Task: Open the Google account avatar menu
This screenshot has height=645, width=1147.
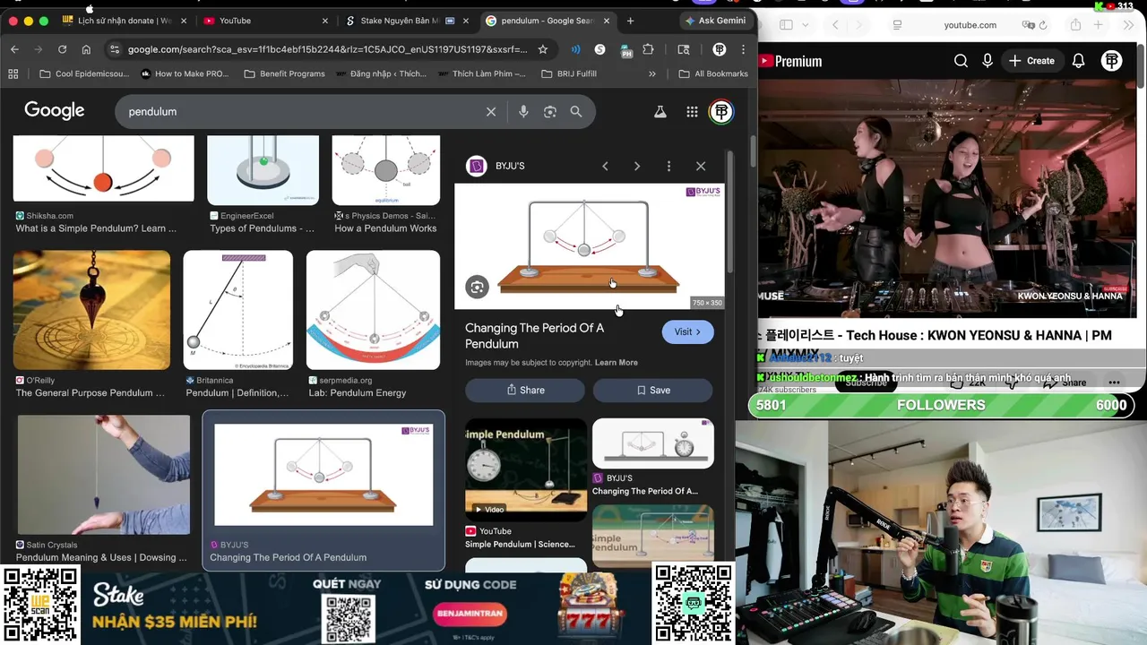Action: [721, 112]
